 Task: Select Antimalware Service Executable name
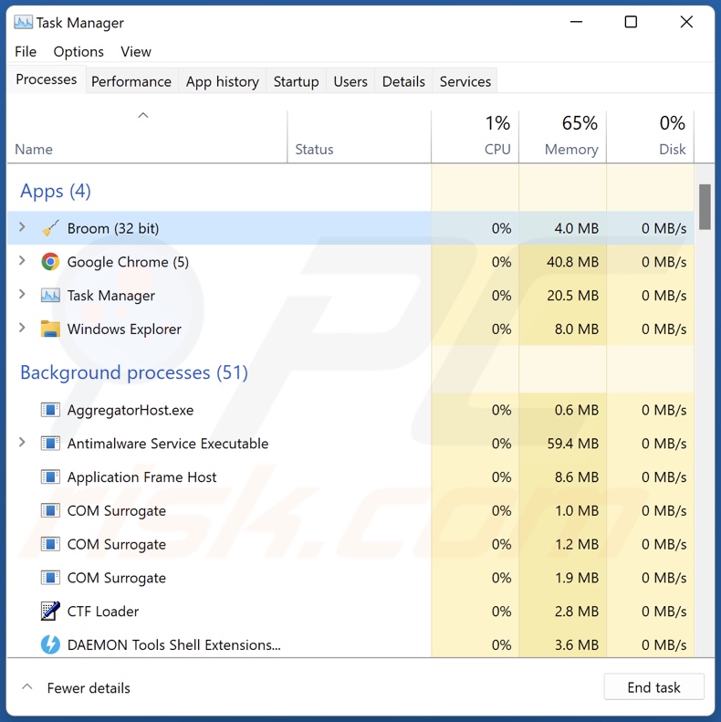pos(168,444)
